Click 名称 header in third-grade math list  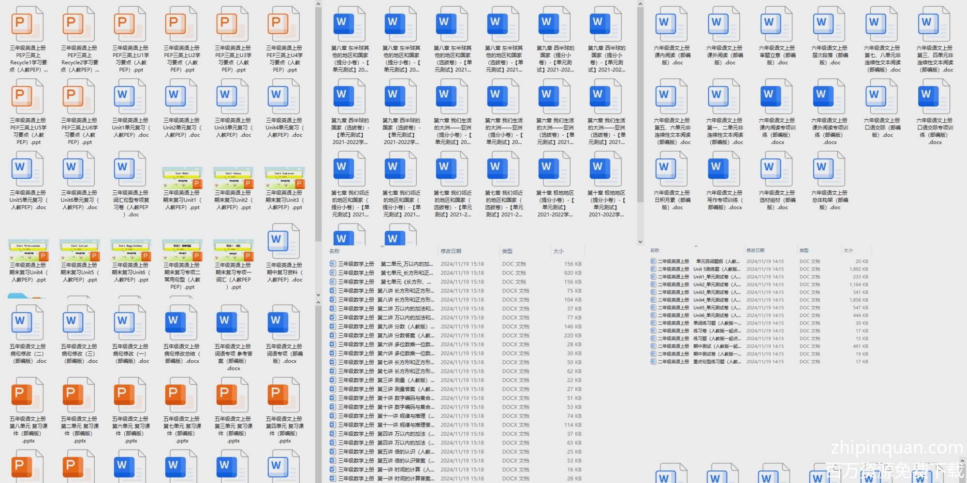[x=334, y=251]
